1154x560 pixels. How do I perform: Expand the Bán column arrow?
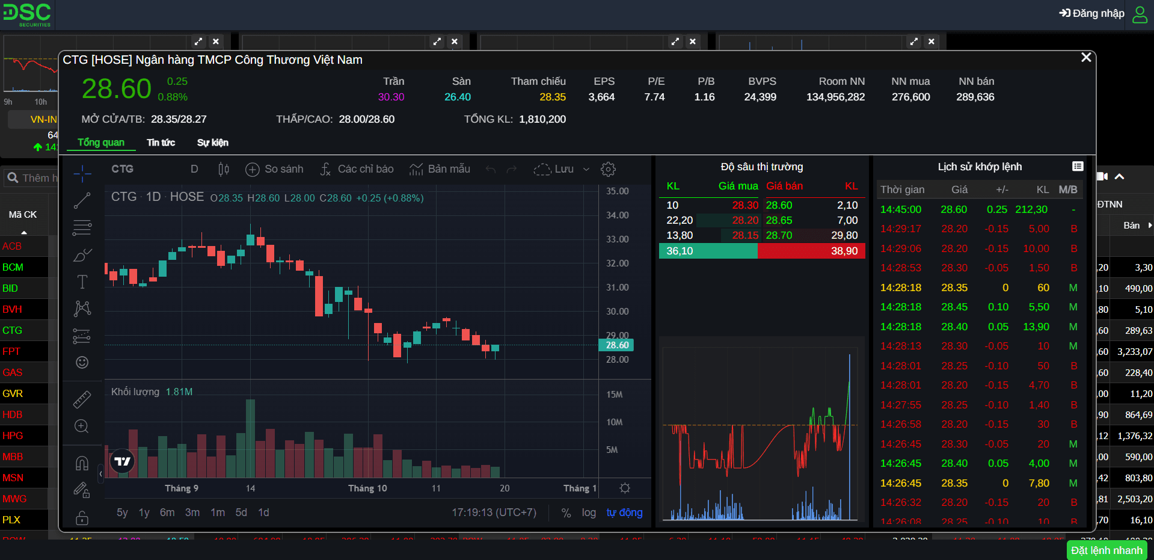pos(1150,225)
